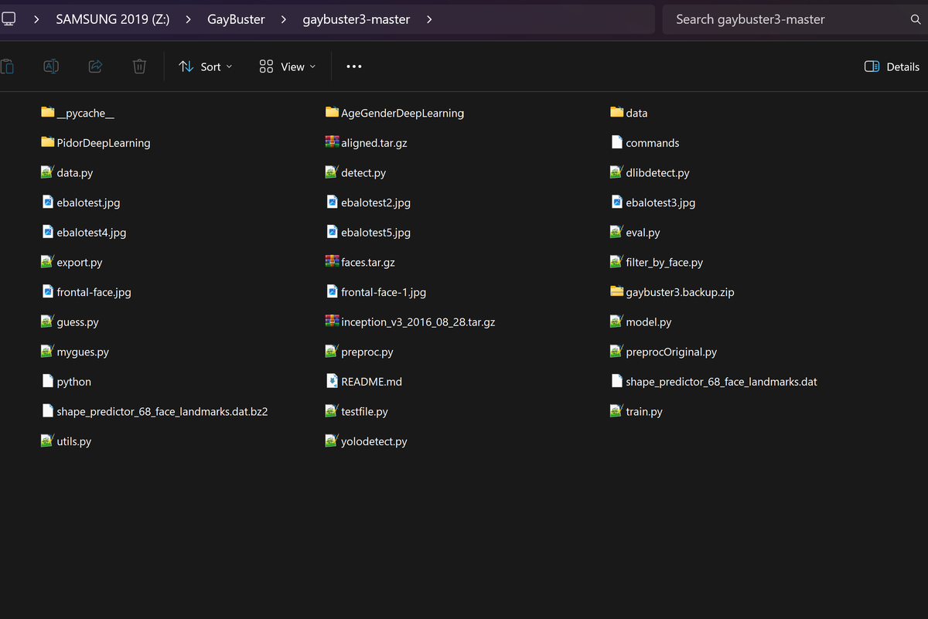Image resolution: width=928 pixels, height=619 pixels.
Task: Open the See more ellipsis menu
Action: tap(354, 66)
